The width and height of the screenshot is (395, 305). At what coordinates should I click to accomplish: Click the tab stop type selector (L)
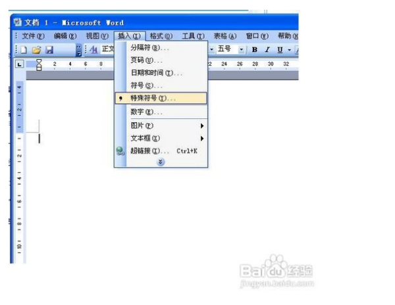click(x=19, y=64)
